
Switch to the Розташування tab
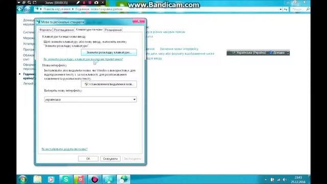coord(63,30)
